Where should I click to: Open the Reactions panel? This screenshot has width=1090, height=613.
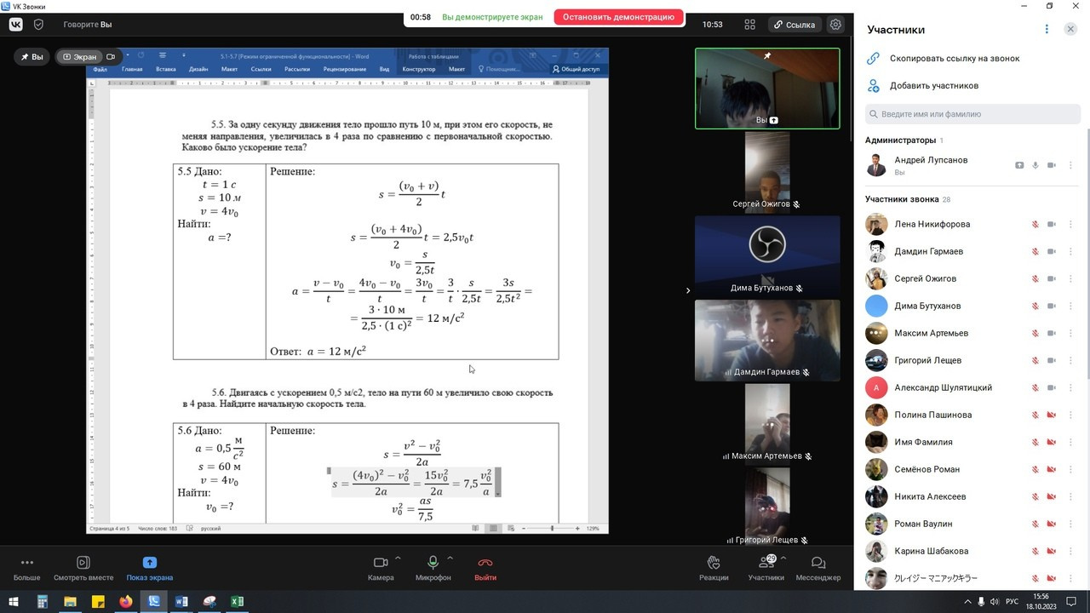pyautogui.click(x=714, y=567)
